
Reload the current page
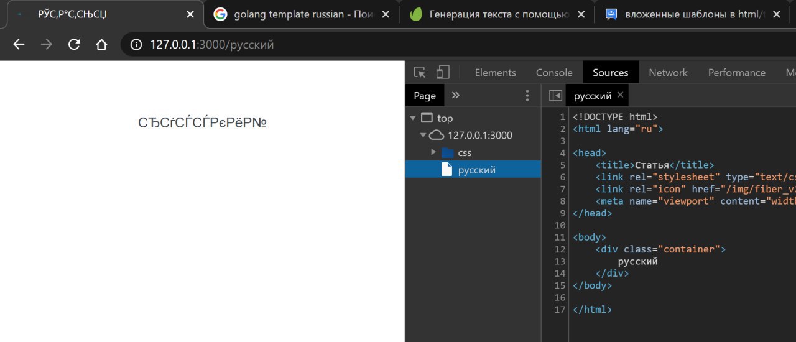74,44
